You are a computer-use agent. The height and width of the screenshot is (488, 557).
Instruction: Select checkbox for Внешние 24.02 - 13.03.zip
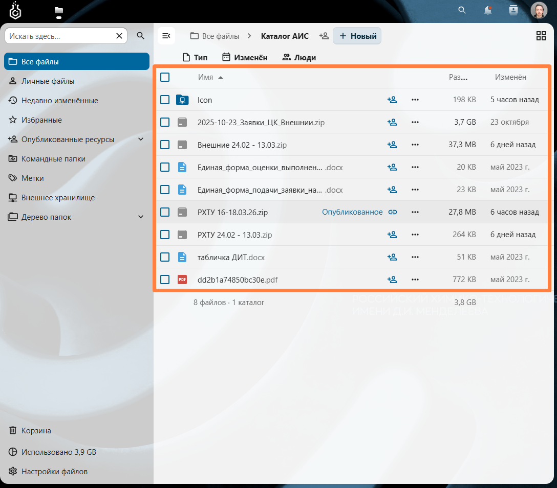pos(165,145)
